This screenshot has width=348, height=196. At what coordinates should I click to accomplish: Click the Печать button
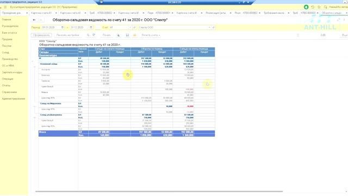point(107,35)
